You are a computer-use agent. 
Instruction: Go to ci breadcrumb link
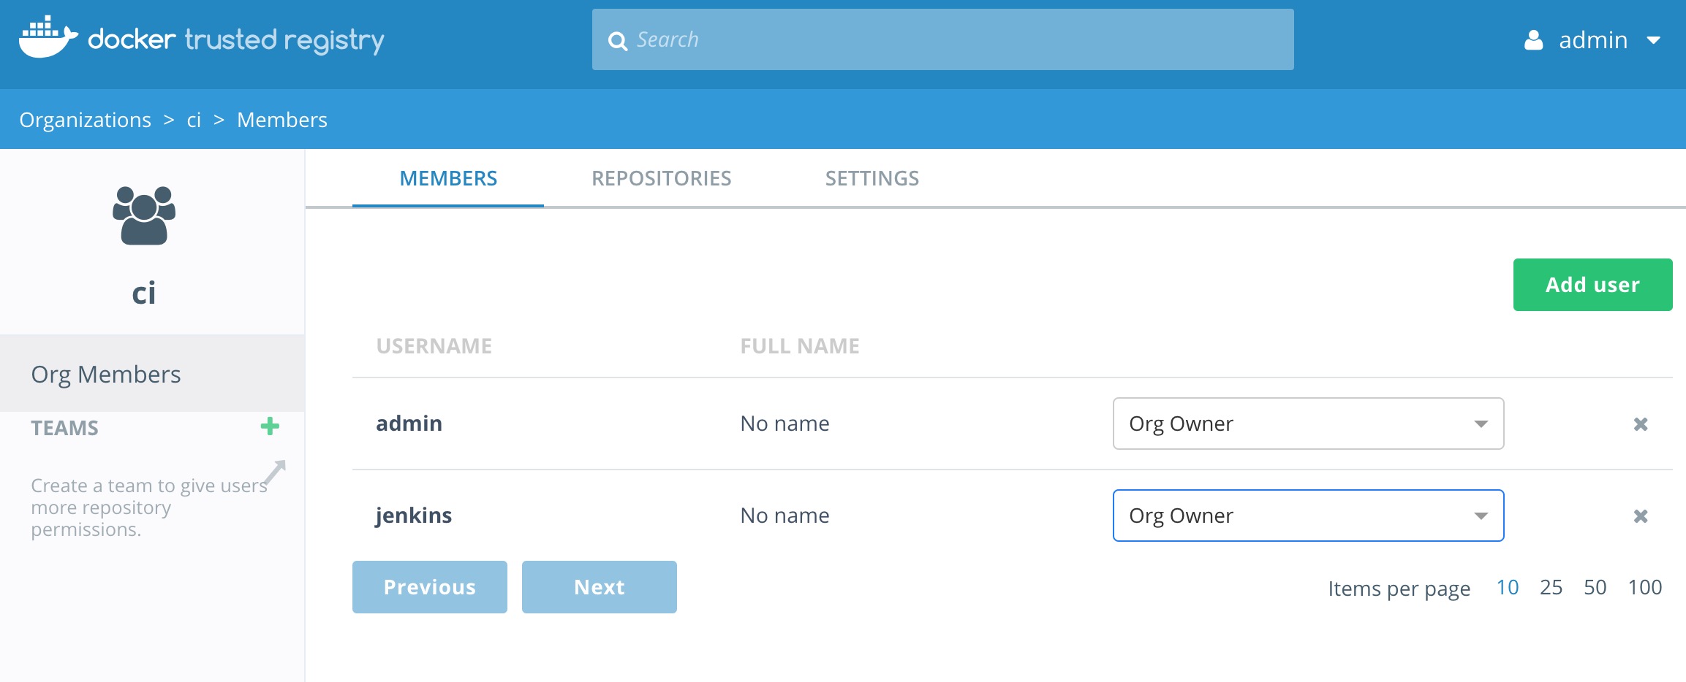194,120
